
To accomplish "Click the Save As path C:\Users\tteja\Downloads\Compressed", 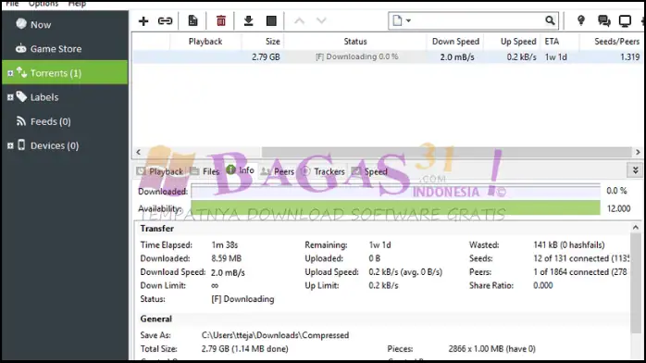I will tap(275, 335).
